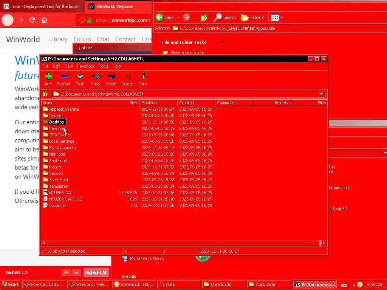The image size is (387, 290).
Task: Open nLite taskbar button
Action: (179, 284)
